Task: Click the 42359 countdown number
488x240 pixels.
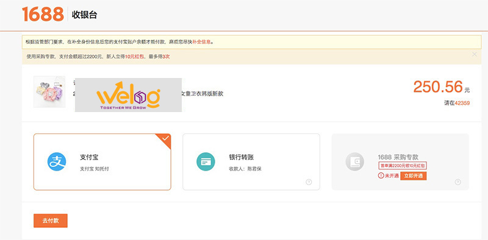Action: pos(462,103)
